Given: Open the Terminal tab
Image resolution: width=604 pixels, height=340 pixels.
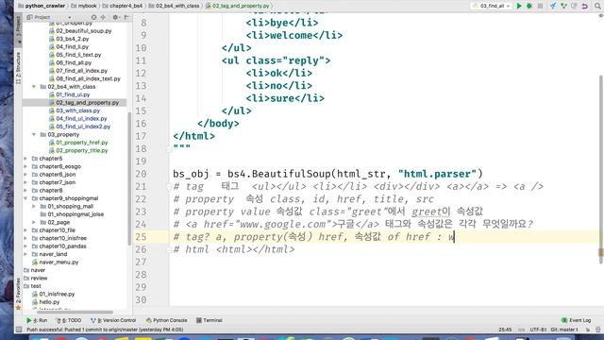Looking at the screenshot, I should pos(210,320).
